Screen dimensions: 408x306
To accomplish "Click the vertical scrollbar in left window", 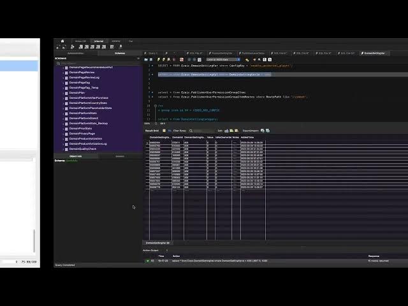I will tap(34, 241).
